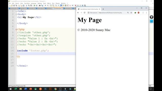This screenshot has height=91, width=162.
Task: Open the Macro menu
Action: 49,3
